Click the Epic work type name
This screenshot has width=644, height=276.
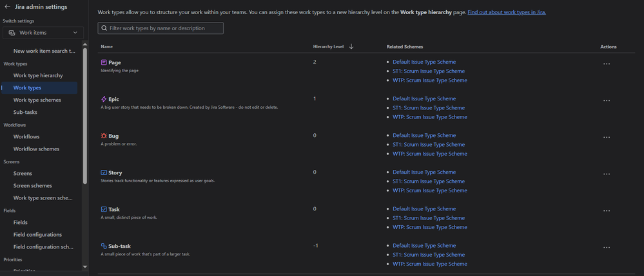tap(113, 99)
